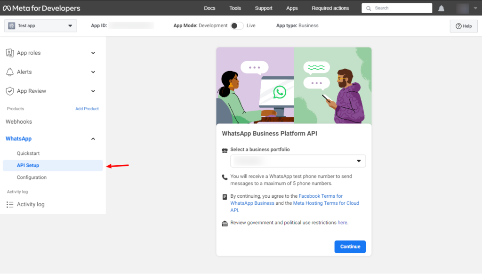This screenshot has width=482, height=274.
Task: Open the notifications bell icon
Action: [x=441, y=8]
